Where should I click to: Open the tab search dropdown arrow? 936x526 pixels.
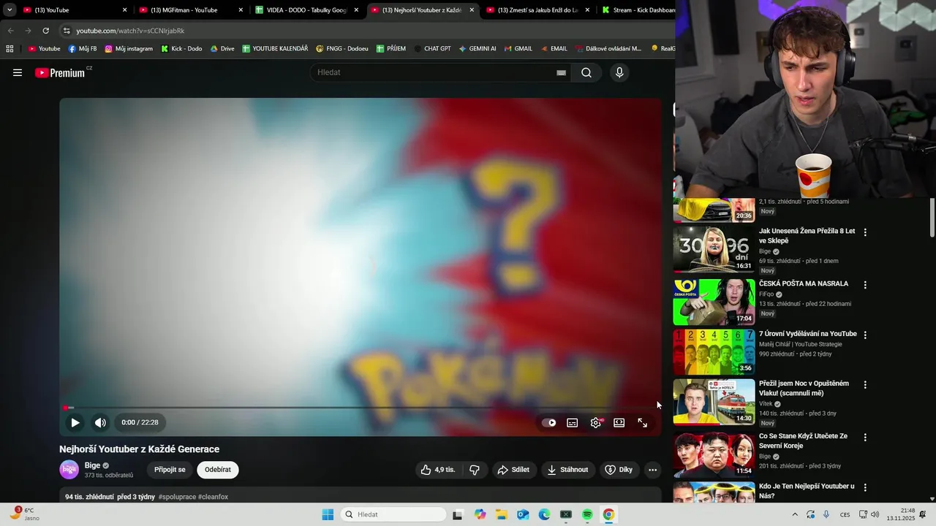[x=10, y=10]
